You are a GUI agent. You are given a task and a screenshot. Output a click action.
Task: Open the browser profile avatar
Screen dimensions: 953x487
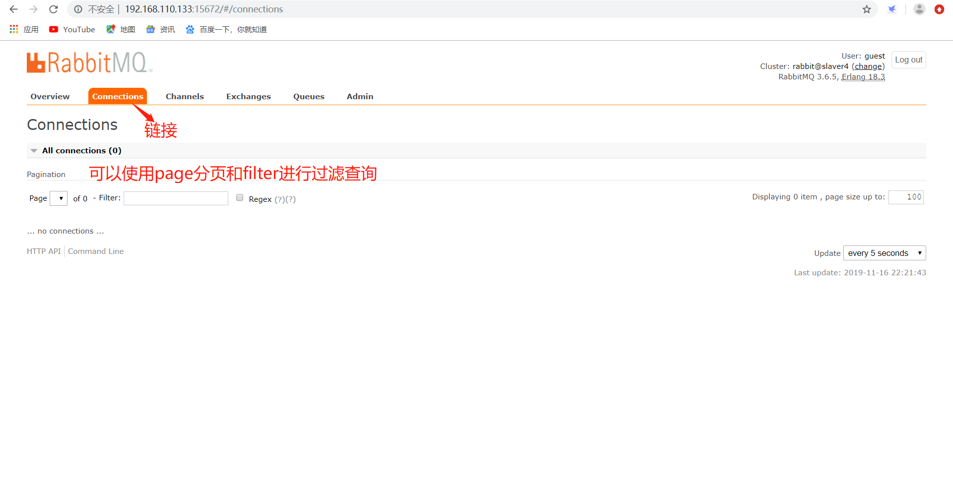tap(919, 9)
